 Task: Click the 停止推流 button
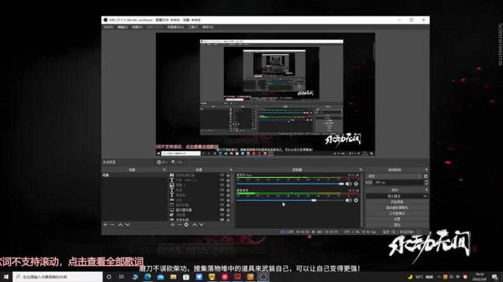pos(394,196)
